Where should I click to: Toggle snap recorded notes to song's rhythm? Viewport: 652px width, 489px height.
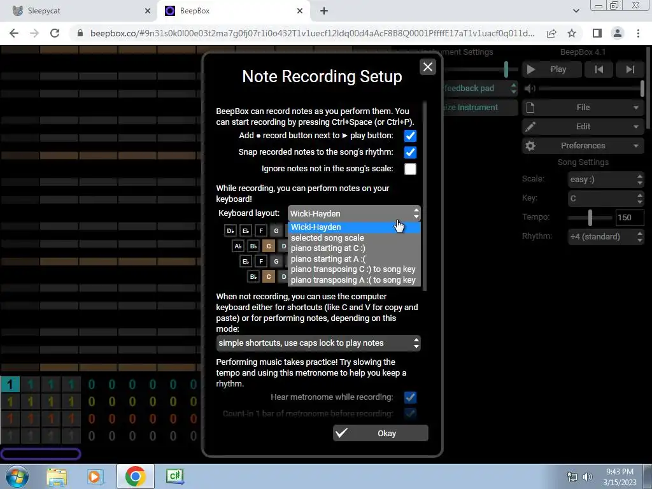[x=410, y=153]
